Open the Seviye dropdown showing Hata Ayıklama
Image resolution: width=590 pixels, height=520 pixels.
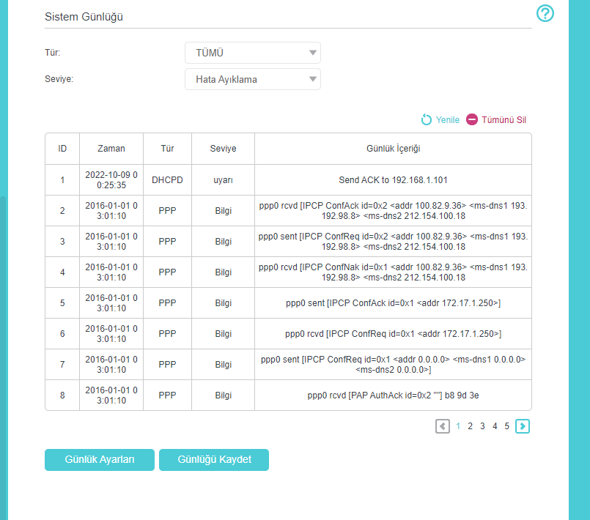pos(253,79)
